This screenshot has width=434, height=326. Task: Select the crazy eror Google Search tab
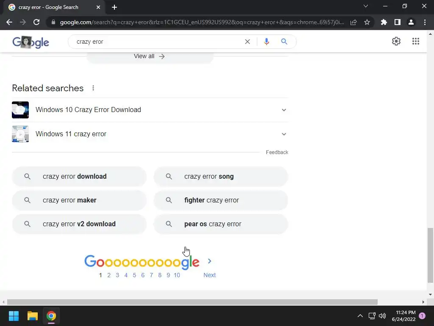(54, 7)
